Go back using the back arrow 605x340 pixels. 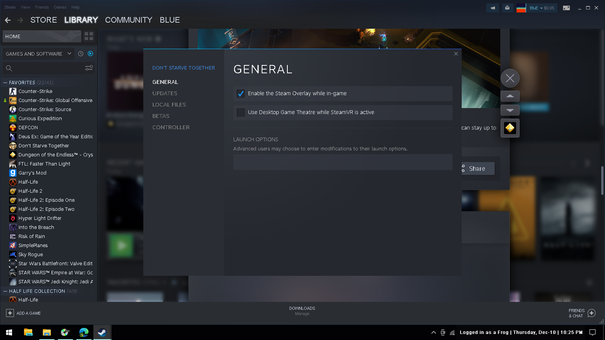tap(8, 20)
